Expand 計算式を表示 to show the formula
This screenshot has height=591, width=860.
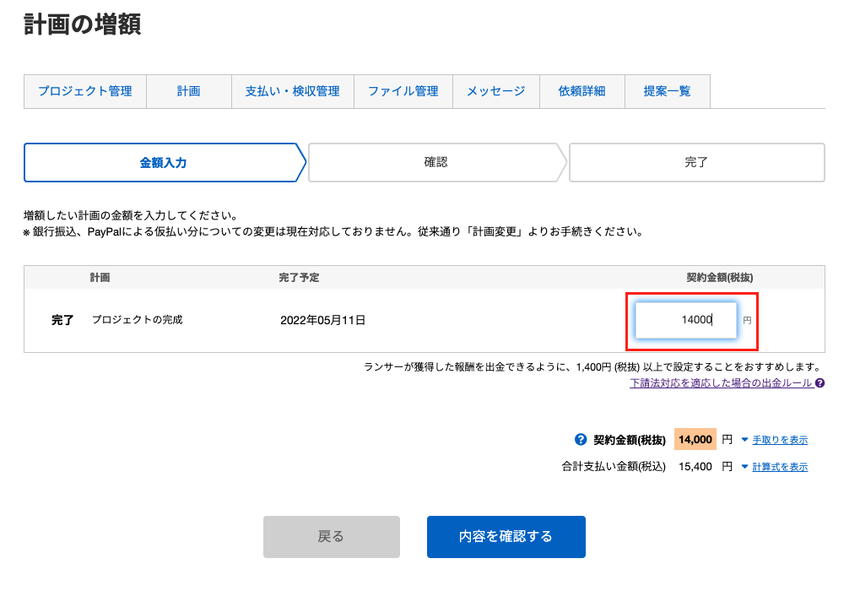pyautogui.click(x=776, y=466)
